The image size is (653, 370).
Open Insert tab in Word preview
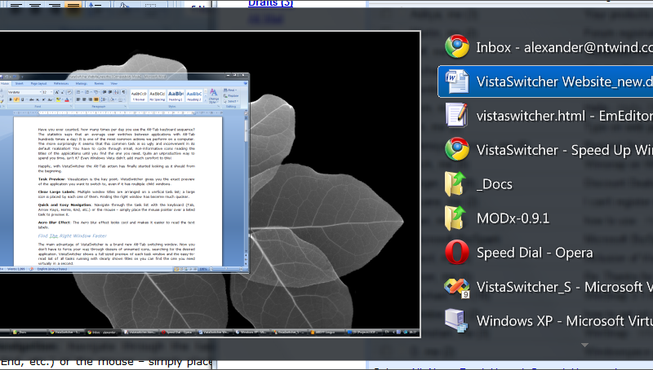(x=19, y=84)
